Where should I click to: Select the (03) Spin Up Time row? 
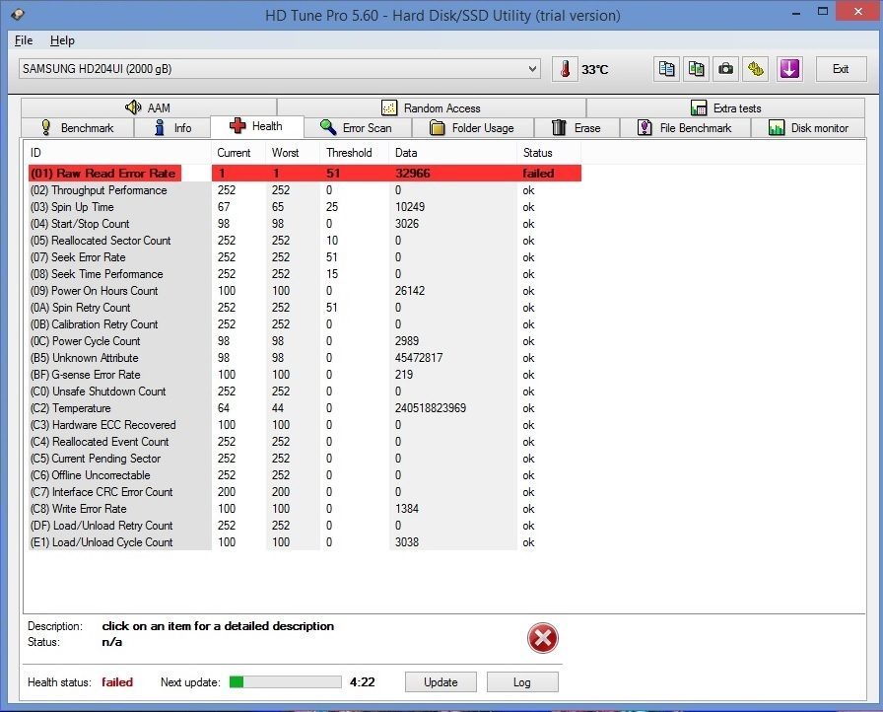pos(305,207)
